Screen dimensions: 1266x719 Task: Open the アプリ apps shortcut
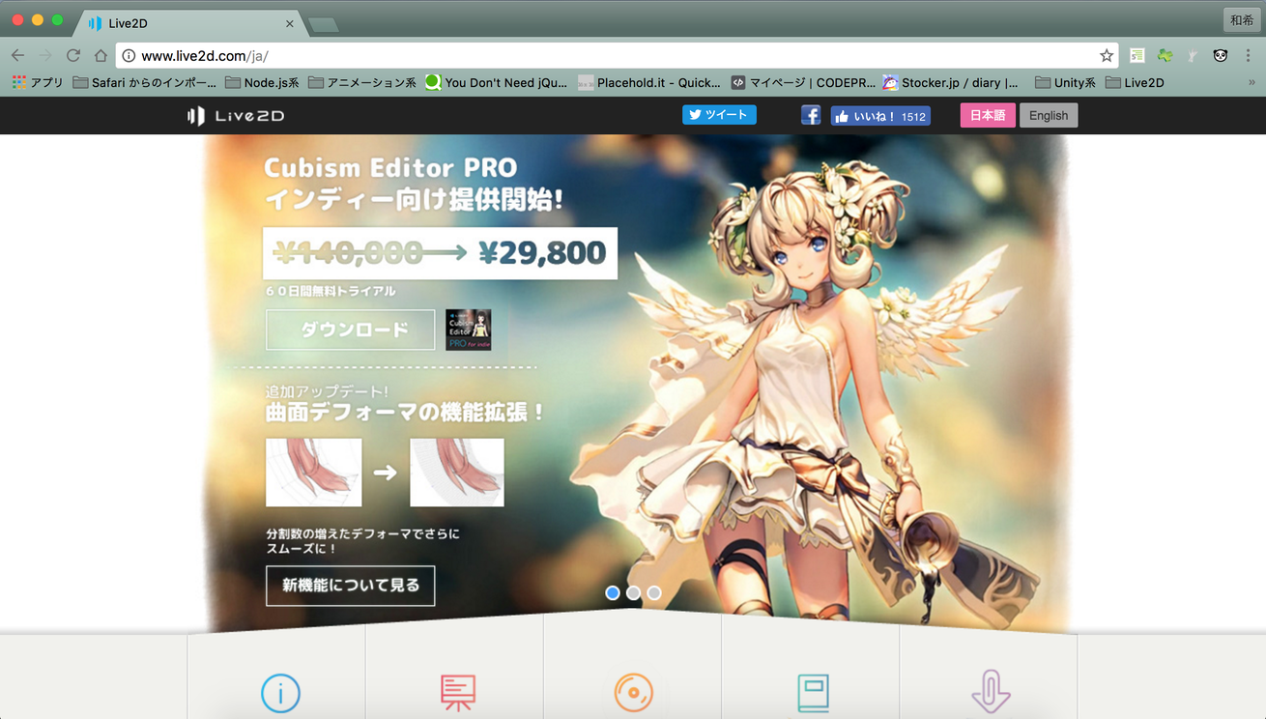pyautogui.click(x=38, y=83)
